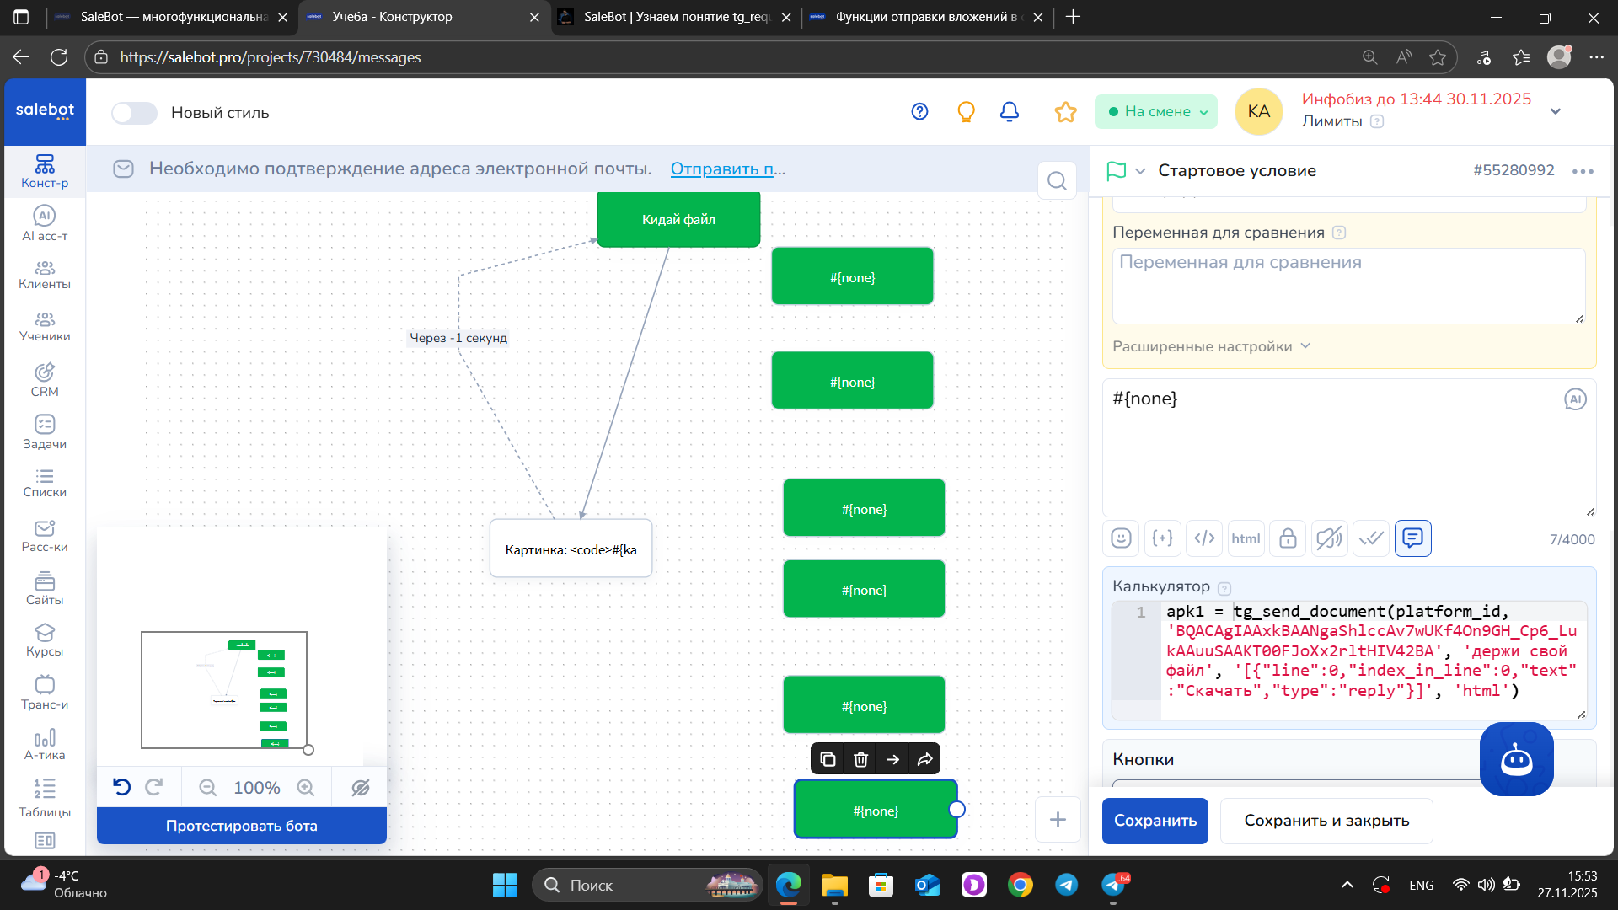Click the Переменная для сравнения text field
Screen dimensions: 1618x910
(1348, 286)
